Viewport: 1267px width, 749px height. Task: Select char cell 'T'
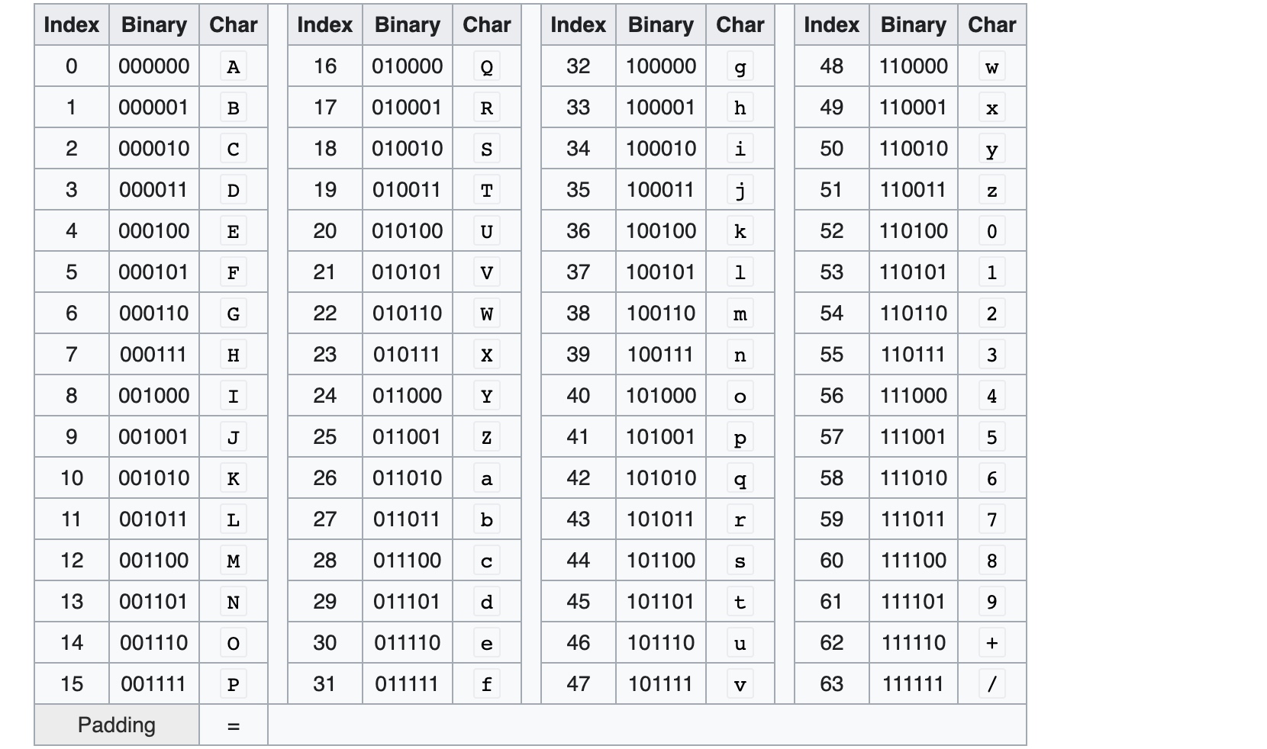(487, 190)
